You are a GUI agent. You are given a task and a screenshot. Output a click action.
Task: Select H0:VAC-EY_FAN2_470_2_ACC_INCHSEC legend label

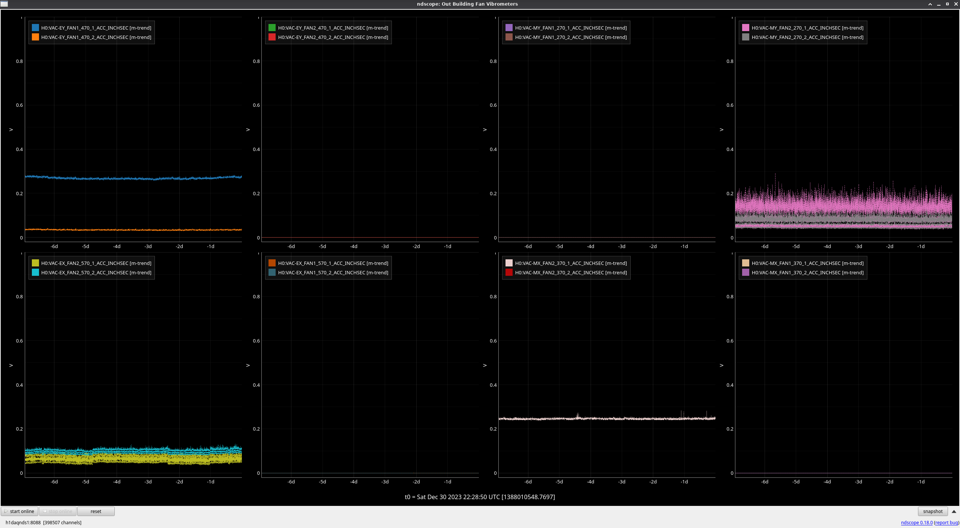pos(333,37)
